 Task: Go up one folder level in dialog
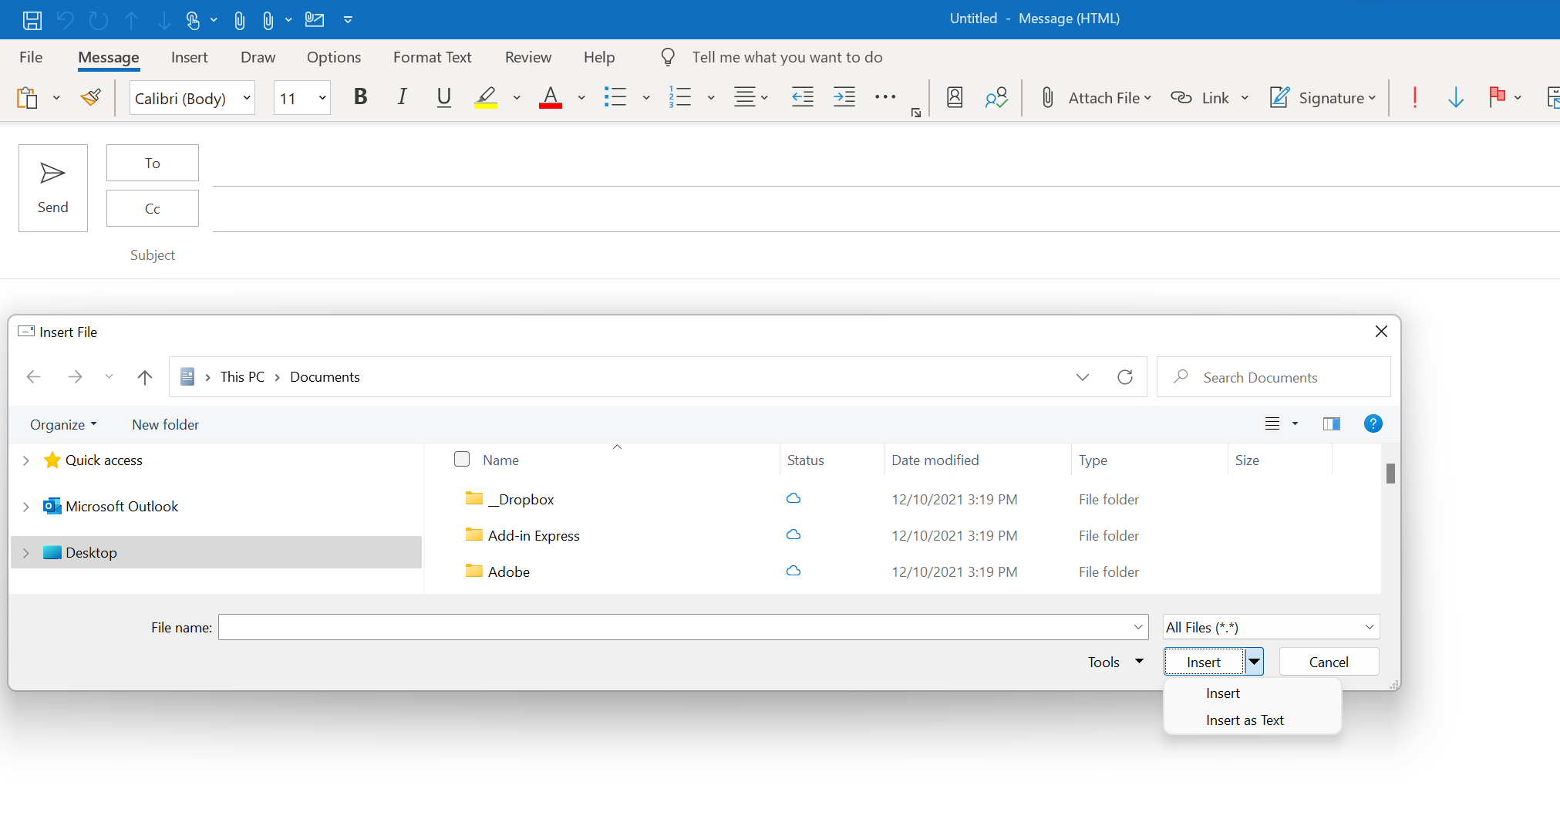pyautogui.click(x=144, y=377)
